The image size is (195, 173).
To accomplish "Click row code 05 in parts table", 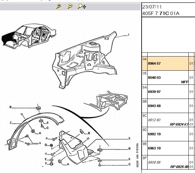I will coord(144,73).
